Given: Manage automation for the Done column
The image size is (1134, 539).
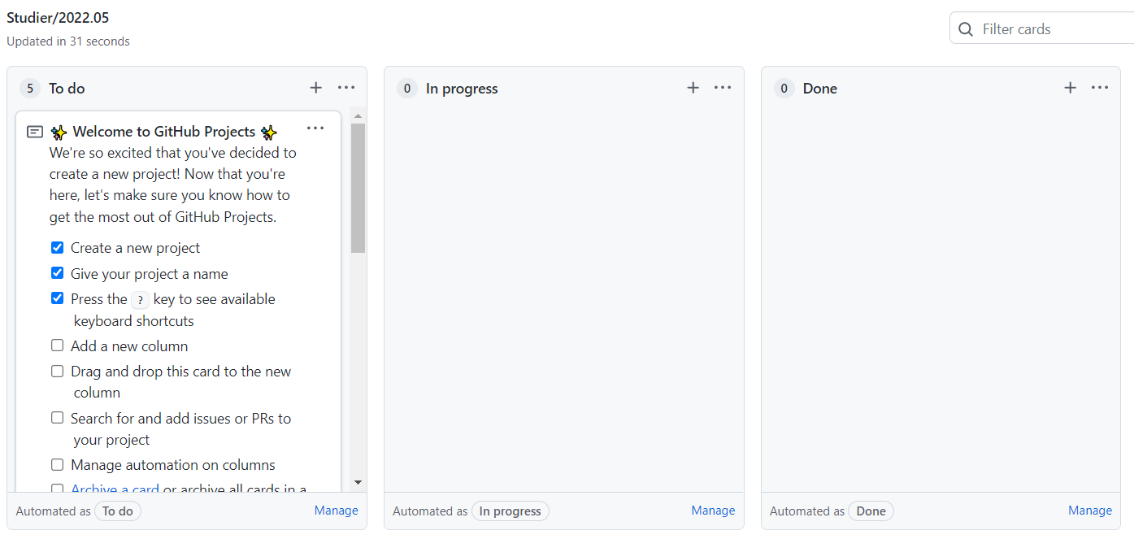Looking at the screenshot, I should 1090,511.
